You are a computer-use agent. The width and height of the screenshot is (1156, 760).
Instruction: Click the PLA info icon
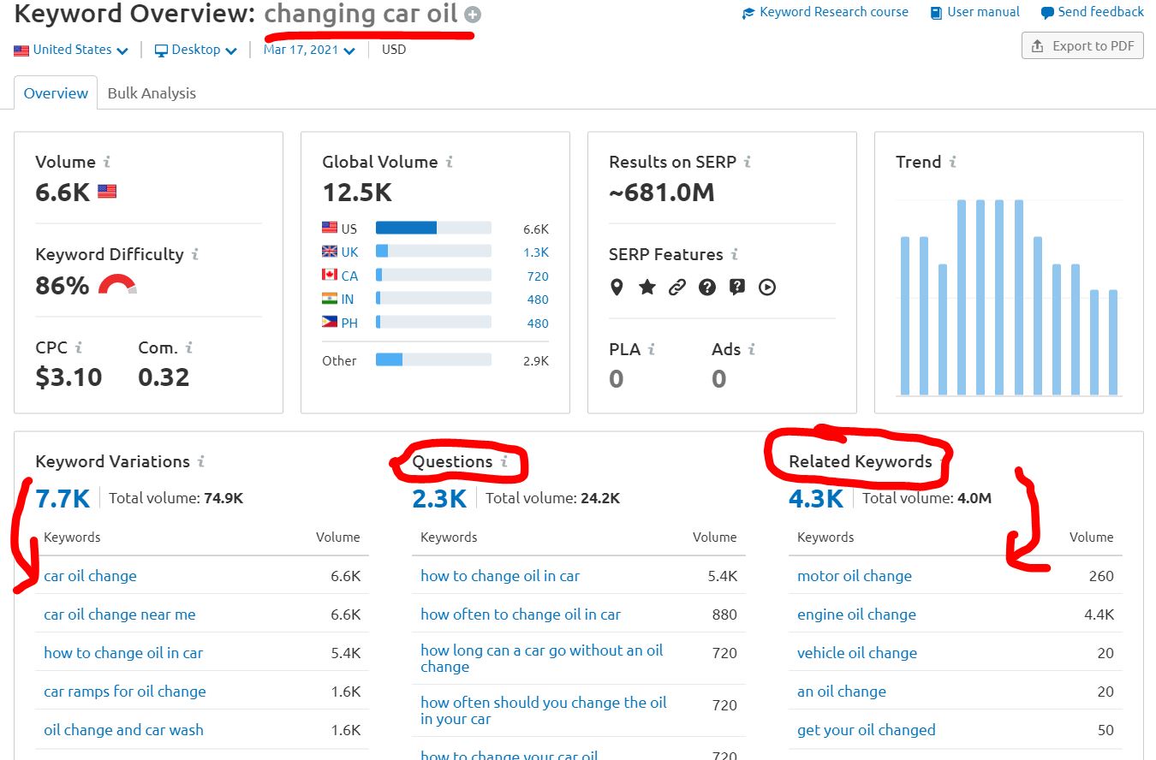pyautogui.click(x=652, y=349)
